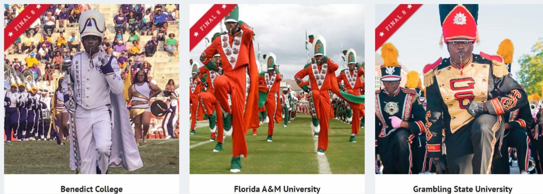Click the tiger emblem on the Grambling uniform
Viewport: 543px width, 194px height.
[391, 108]
